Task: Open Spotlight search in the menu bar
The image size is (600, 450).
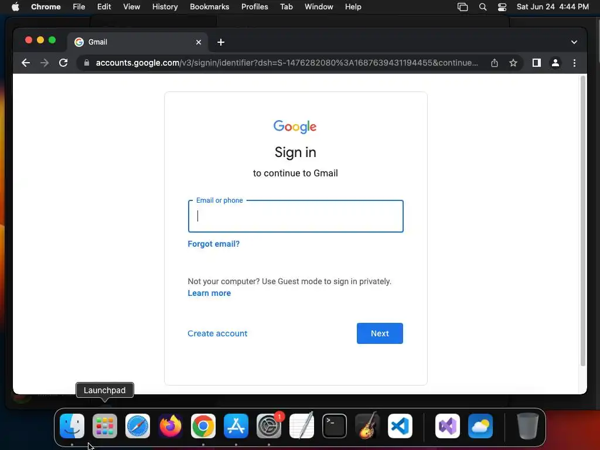Action: point(483,7)
